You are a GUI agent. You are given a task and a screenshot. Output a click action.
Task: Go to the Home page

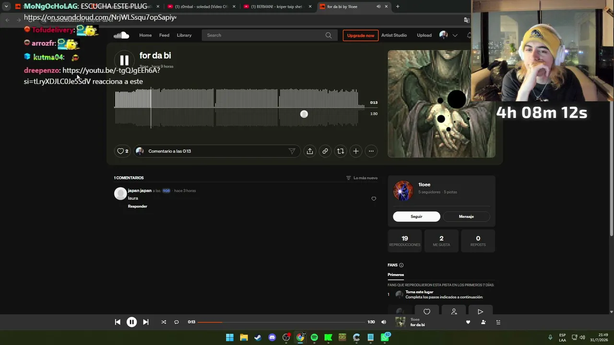click(x=145, y=35)
